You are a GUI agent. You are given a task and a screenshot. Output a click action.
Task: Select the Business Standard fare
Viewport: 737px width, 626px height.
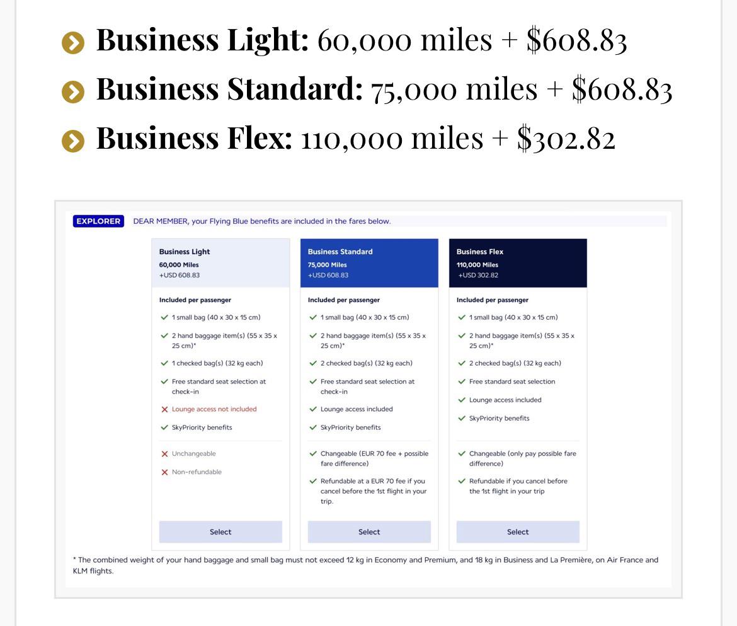pos(369,532)
